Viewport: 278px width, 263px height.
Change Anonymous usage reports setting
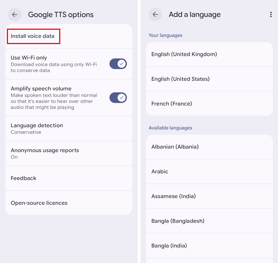coord(69,153)
